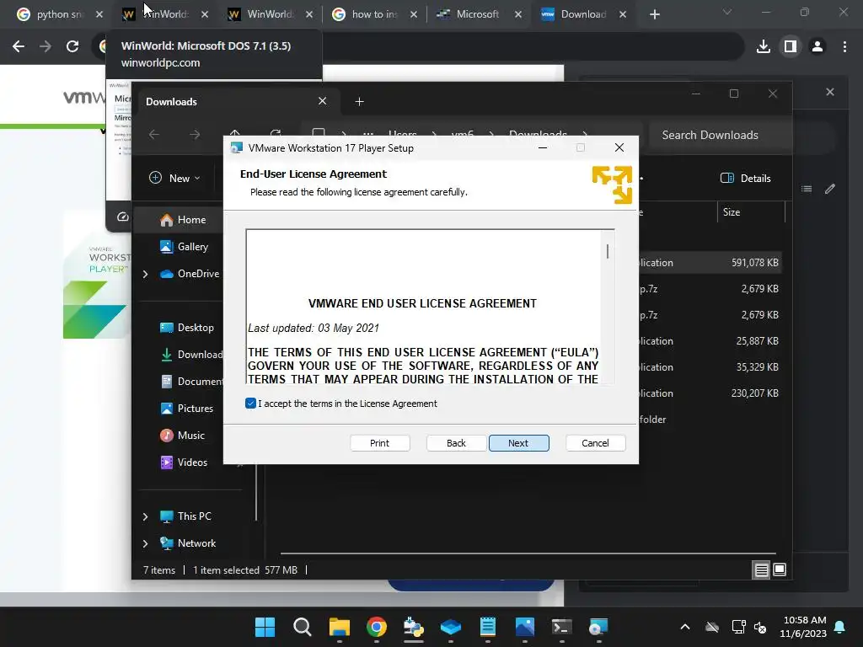Click the Back button in setup dialog
863x647 pixels.
click(x=456, y=443)
